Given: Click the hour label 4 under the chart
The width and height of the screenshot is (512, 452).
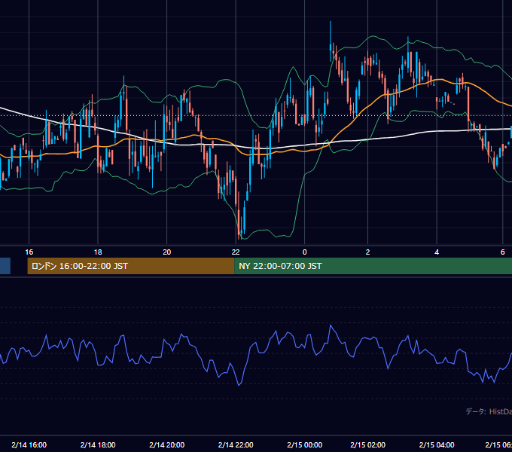Looking at the screenshot, I should click(437, 252).
